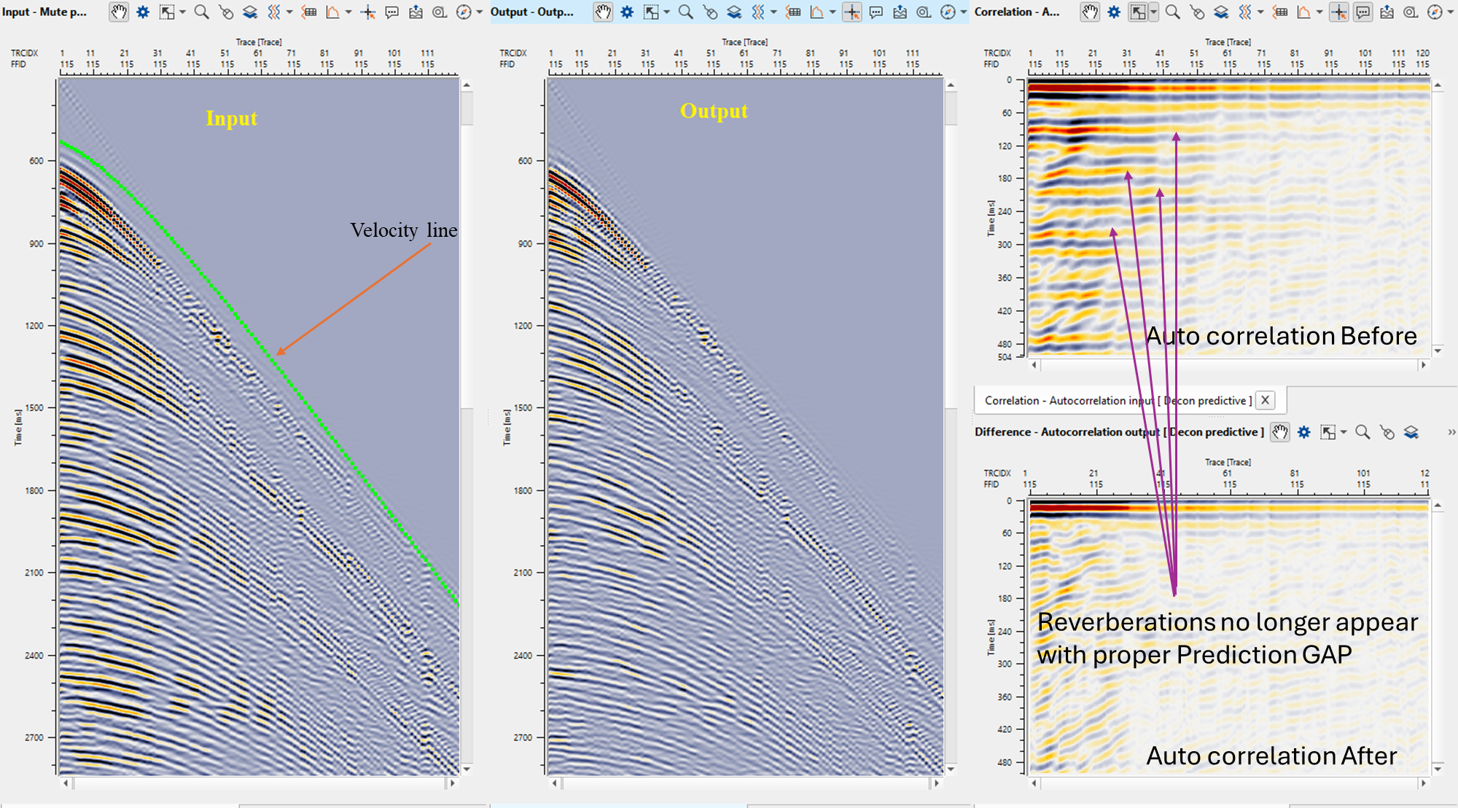Click horizontal scrollbar under Output seismic panel
This screenshot has height=808, width=1458.
745,783
